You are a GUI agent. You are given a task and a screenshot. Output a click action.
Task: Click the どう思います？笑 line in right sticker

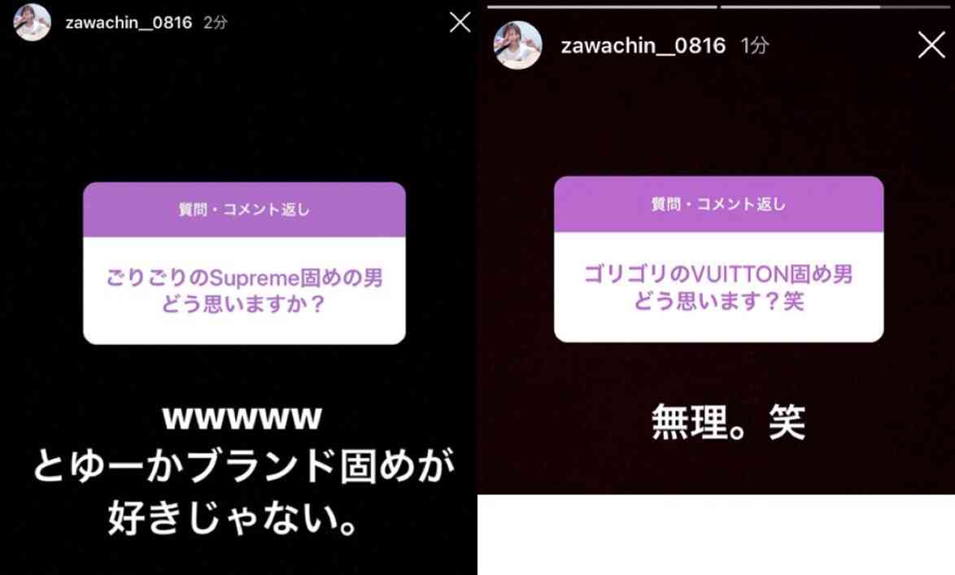(x=718, y=300)
